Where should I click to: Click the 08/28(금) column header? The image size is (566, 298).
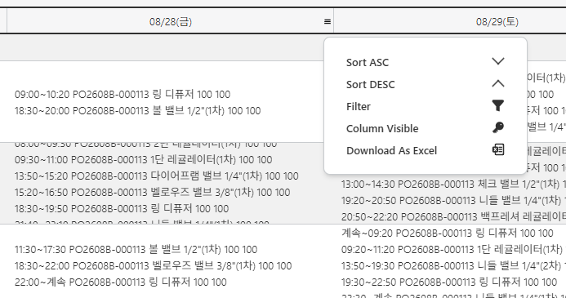click(x=171, y=22)
